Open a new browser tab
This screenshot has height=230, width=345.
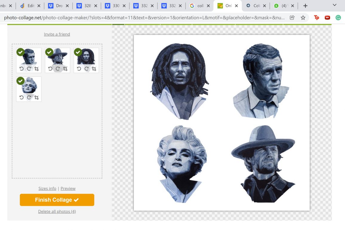305,6
